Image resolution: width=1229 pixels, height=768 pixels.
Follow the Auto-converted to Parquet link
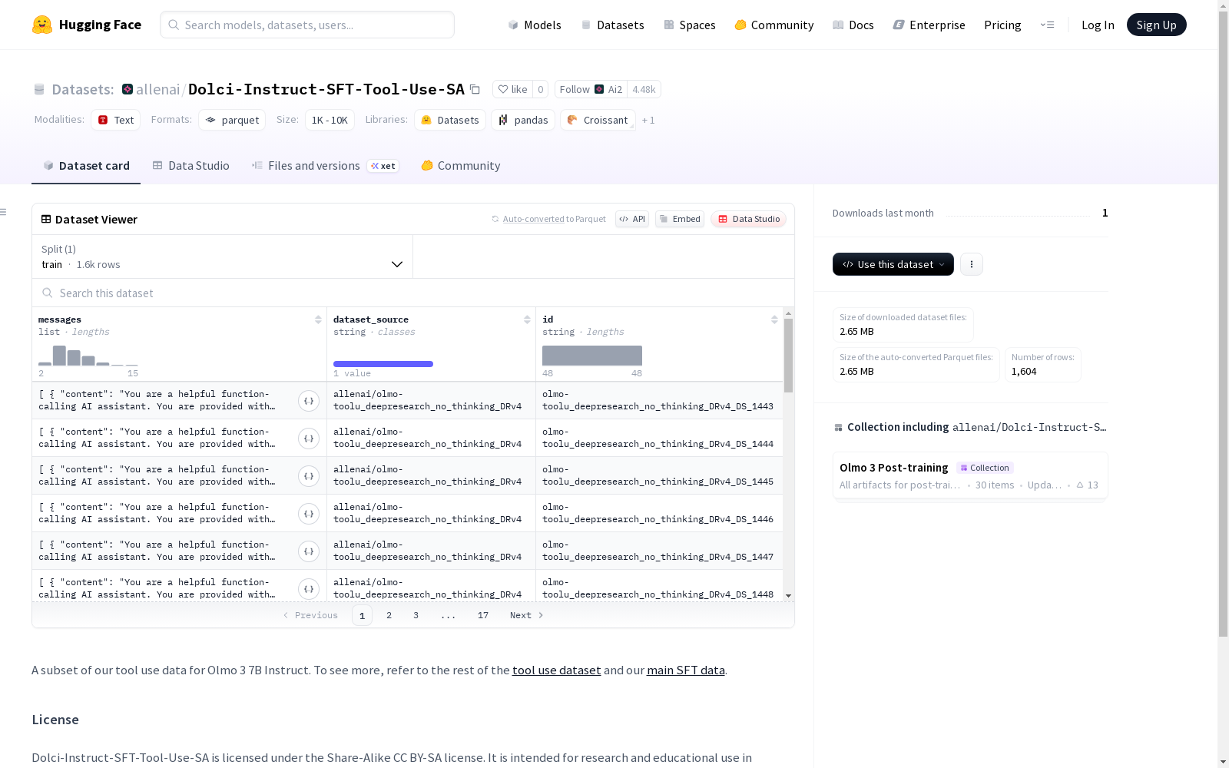click(555, 219)
